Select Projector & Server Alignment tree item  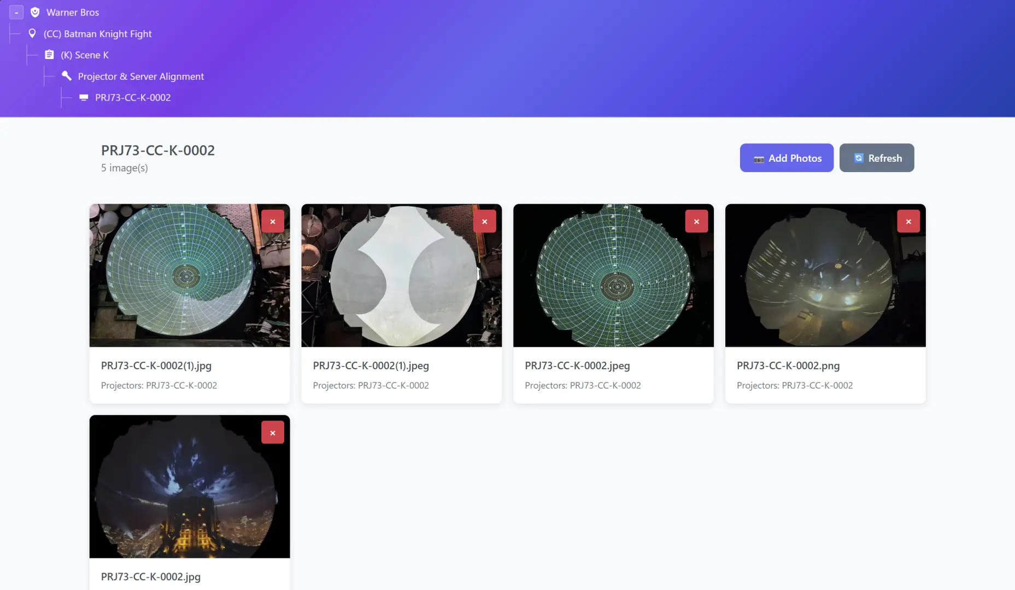(x=140, y=76)
